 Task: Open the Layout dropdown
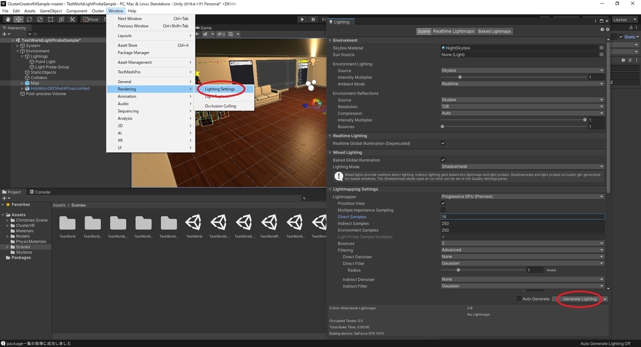[626, 20]
